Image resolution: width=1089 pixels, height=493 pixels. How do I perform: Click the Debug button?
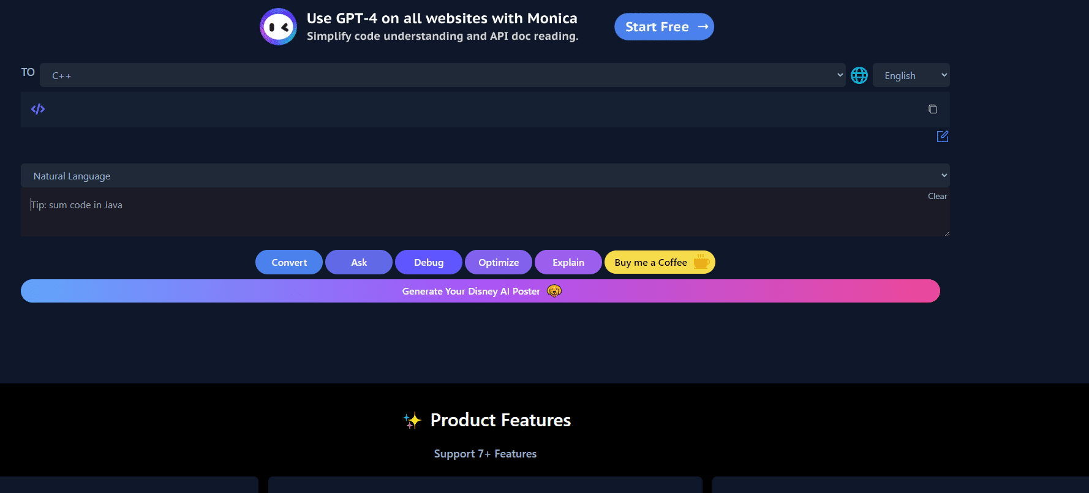pyautogui.click(x=428, y=262)
